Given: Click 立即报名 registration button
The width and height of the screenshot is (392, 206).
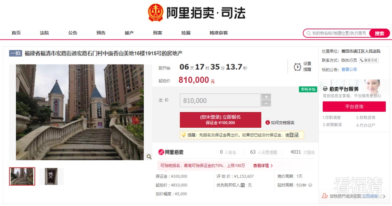Looking at the screenshot, I should pyautogui.click(x=221, y=120).
